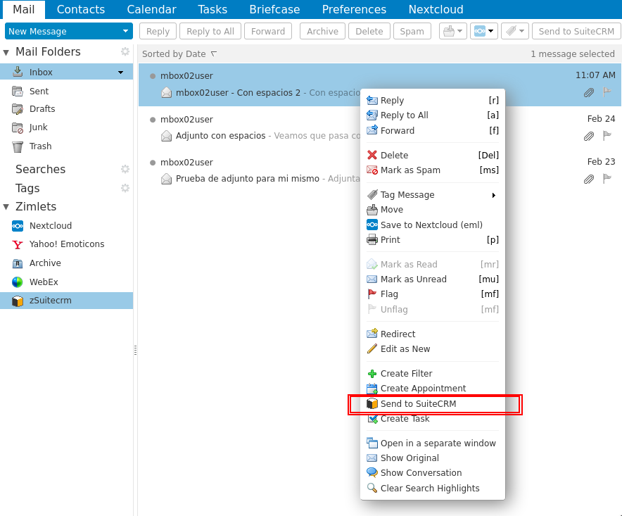Choose Create Appointment in context menu
The height and width of the screenshot is (516, 622).
[433, 388]
